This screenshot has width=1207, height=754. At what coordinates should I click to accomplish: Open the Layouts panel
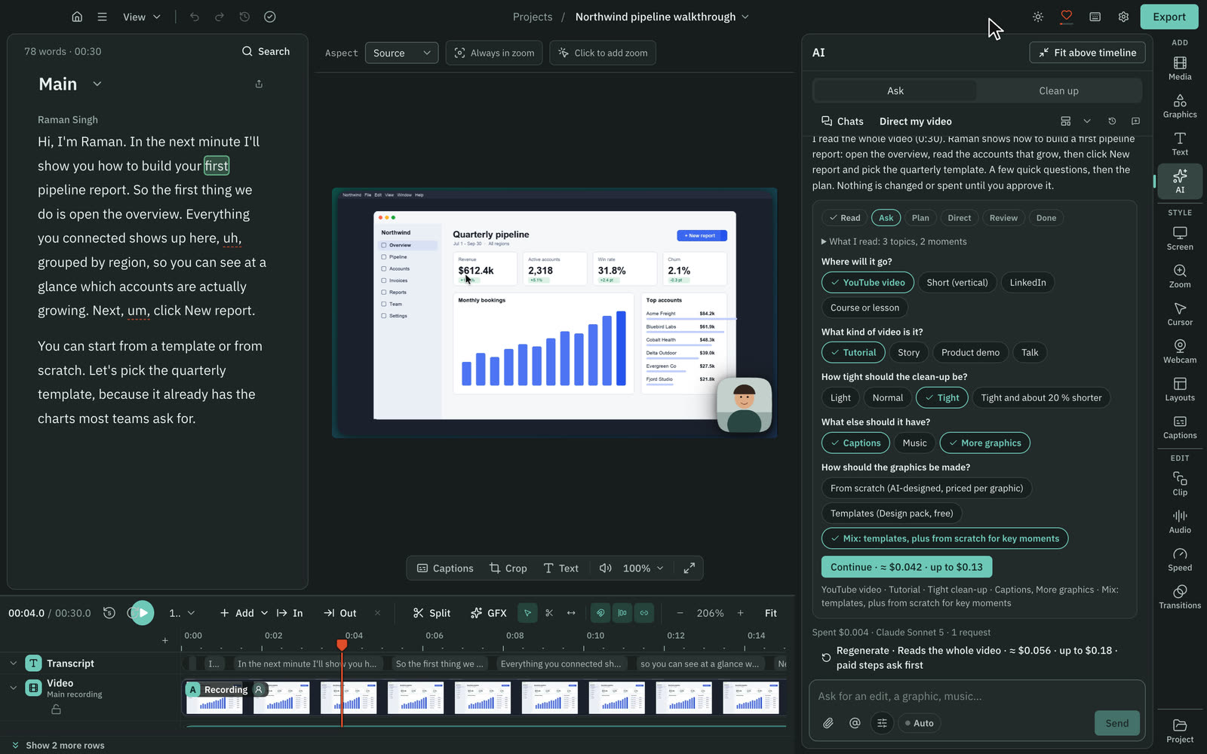pos(1180,389)
